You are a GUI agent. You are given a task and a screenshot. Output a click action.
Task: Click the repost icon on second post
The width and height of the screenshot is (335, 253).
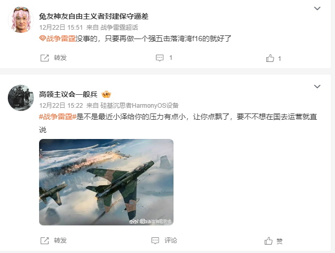(x=45, y=241)
